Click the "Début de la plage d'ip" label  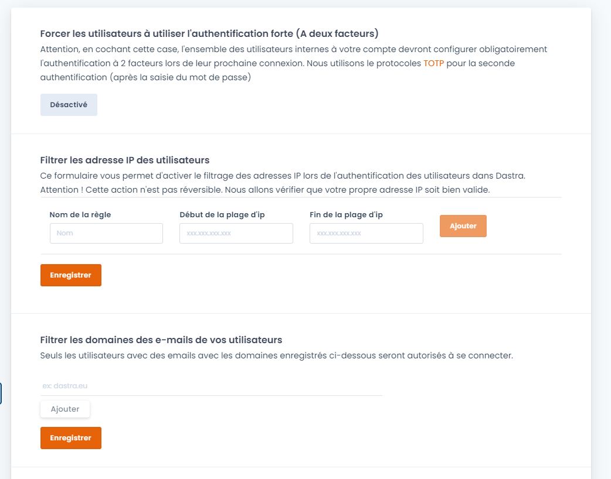tap(222, 215)
